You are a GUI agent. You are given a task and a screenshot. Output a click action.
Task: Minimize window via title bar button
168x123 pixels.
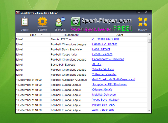click(139, 12)
